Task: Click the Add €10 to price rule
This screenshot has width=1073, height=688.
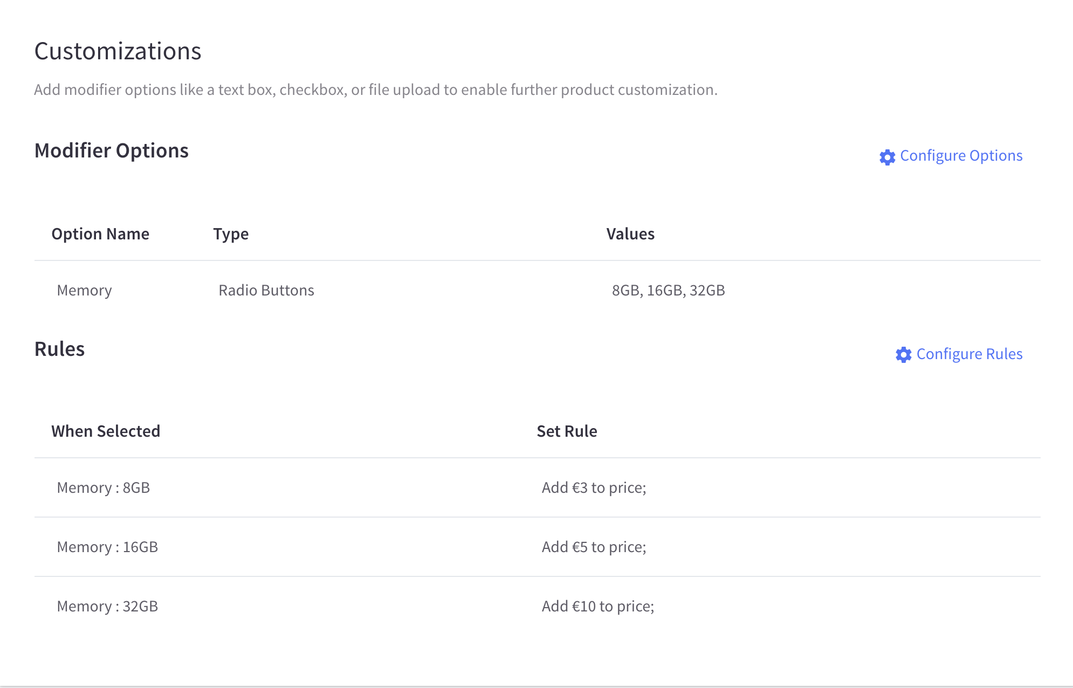Action: [597, 606]
